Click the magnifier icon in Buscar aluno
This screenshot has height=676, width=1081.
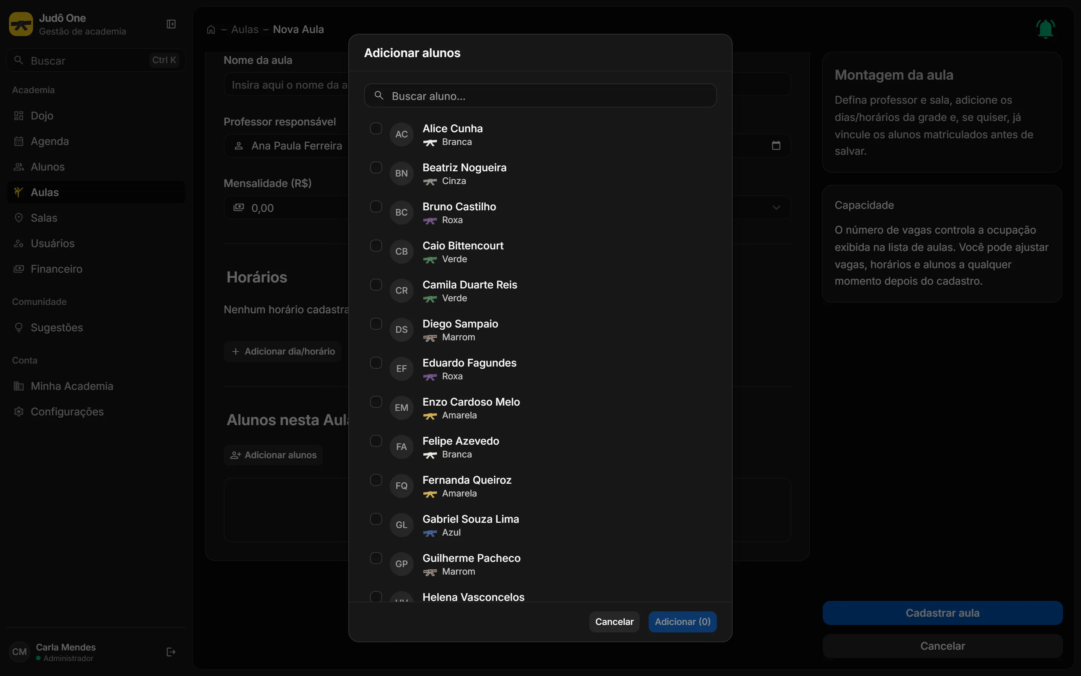pos(379,96)
